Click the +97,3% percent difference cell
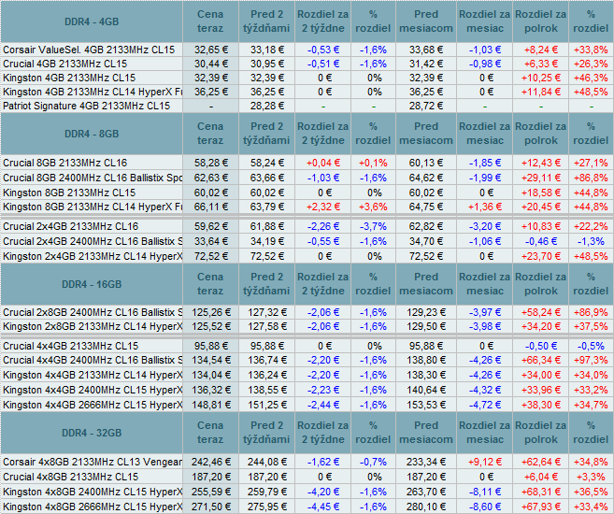The height and width of the screenshot is (514, 614). click(591, 360)
